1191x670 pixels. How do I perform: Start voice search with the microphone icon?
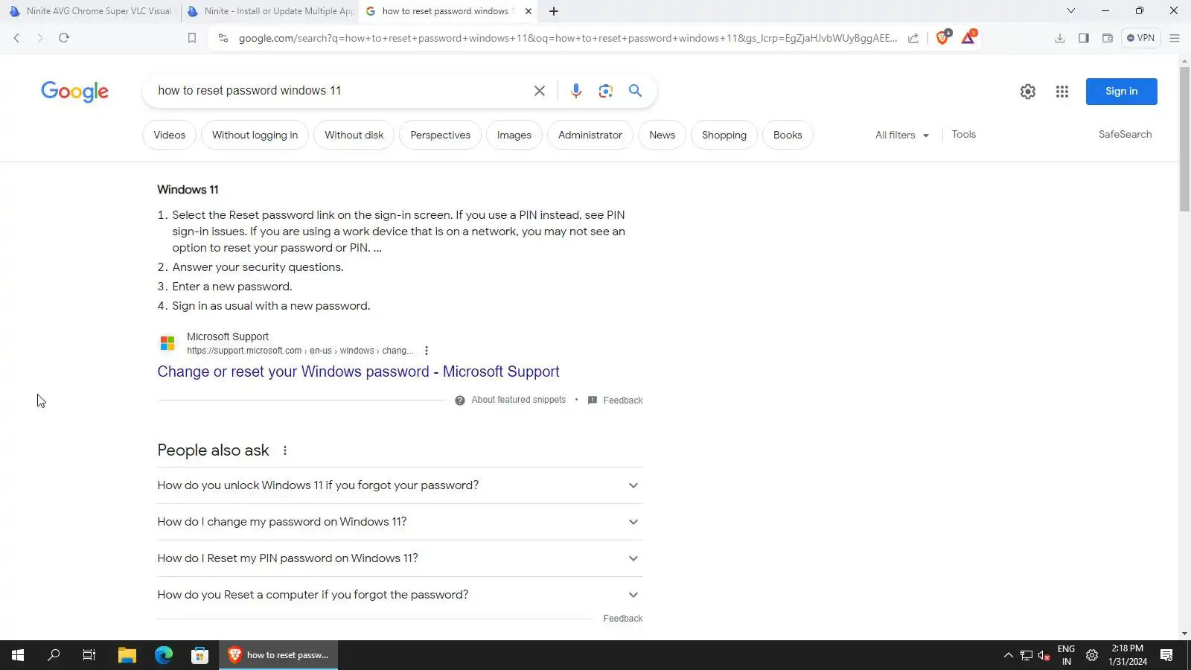pos(576,91)
